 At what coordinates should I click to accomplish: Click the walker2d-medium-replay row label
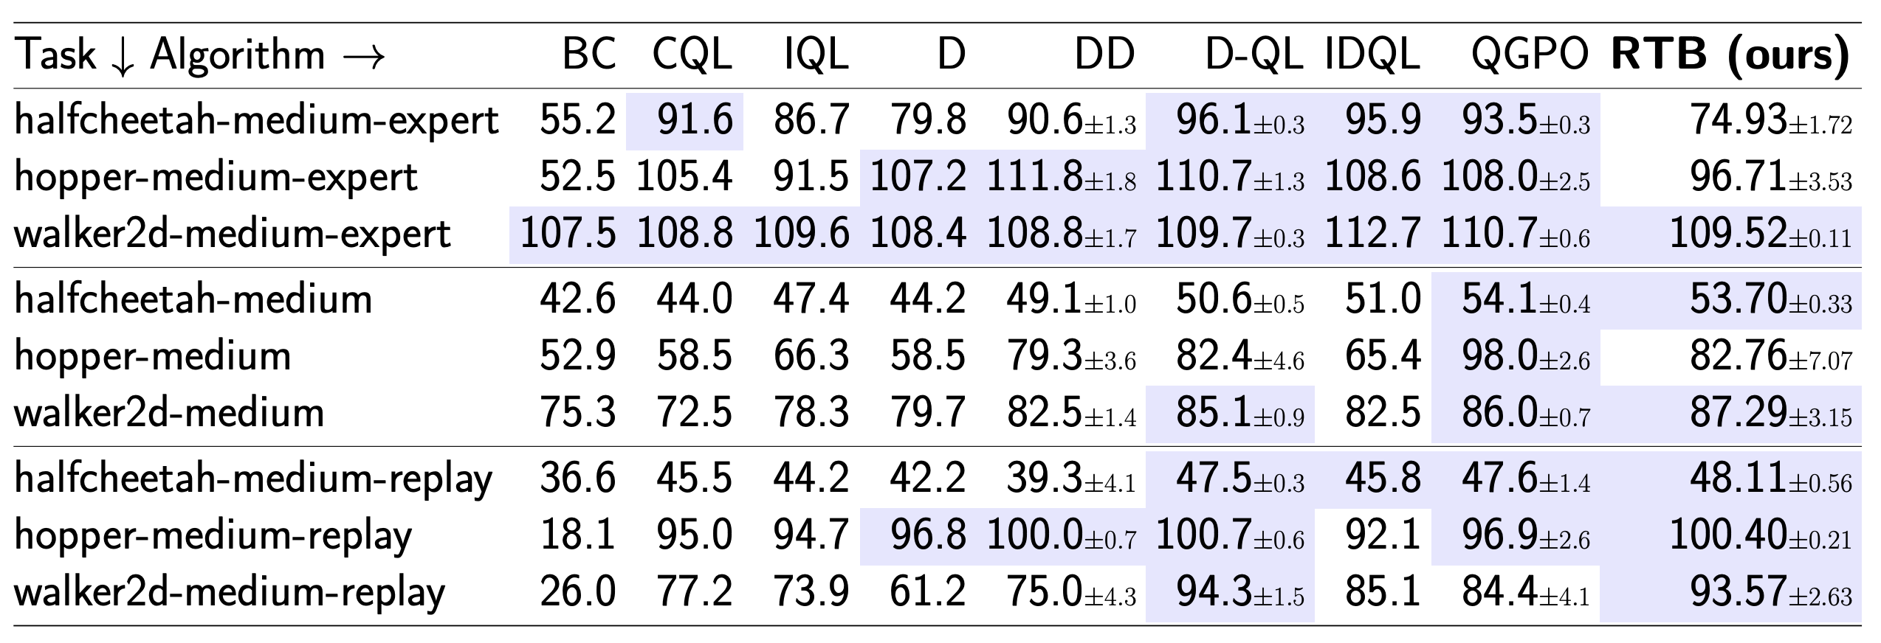pyautogui.click(x=229, y=592)
